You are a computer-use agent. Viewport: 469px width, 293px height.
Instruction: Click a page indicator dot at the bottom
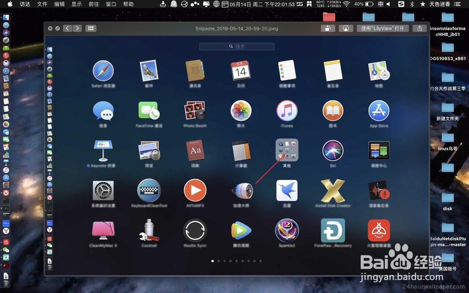pos(212,261)
